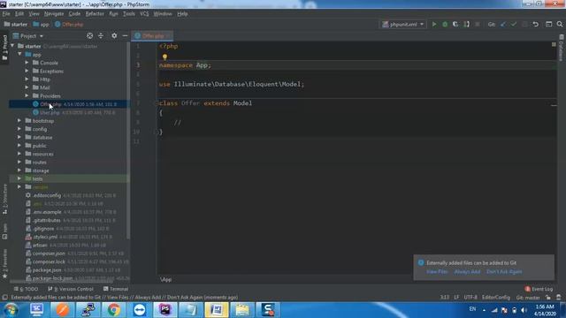Open the Refactor menu
The width and height of the screenshot is (566, 318).
tap(95, 14)
